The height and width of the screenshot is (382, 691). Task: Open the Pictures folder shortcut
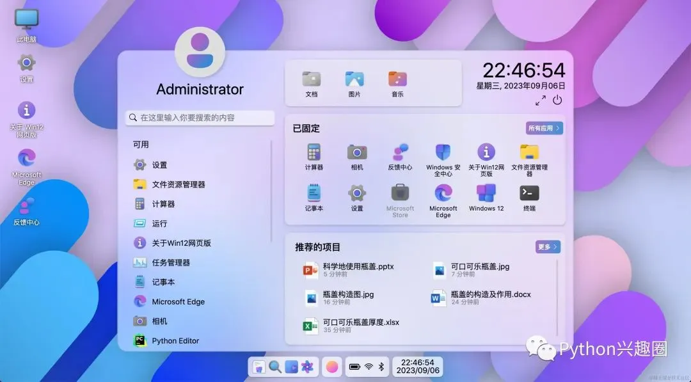pyautogui.click(x=354, y=84)
